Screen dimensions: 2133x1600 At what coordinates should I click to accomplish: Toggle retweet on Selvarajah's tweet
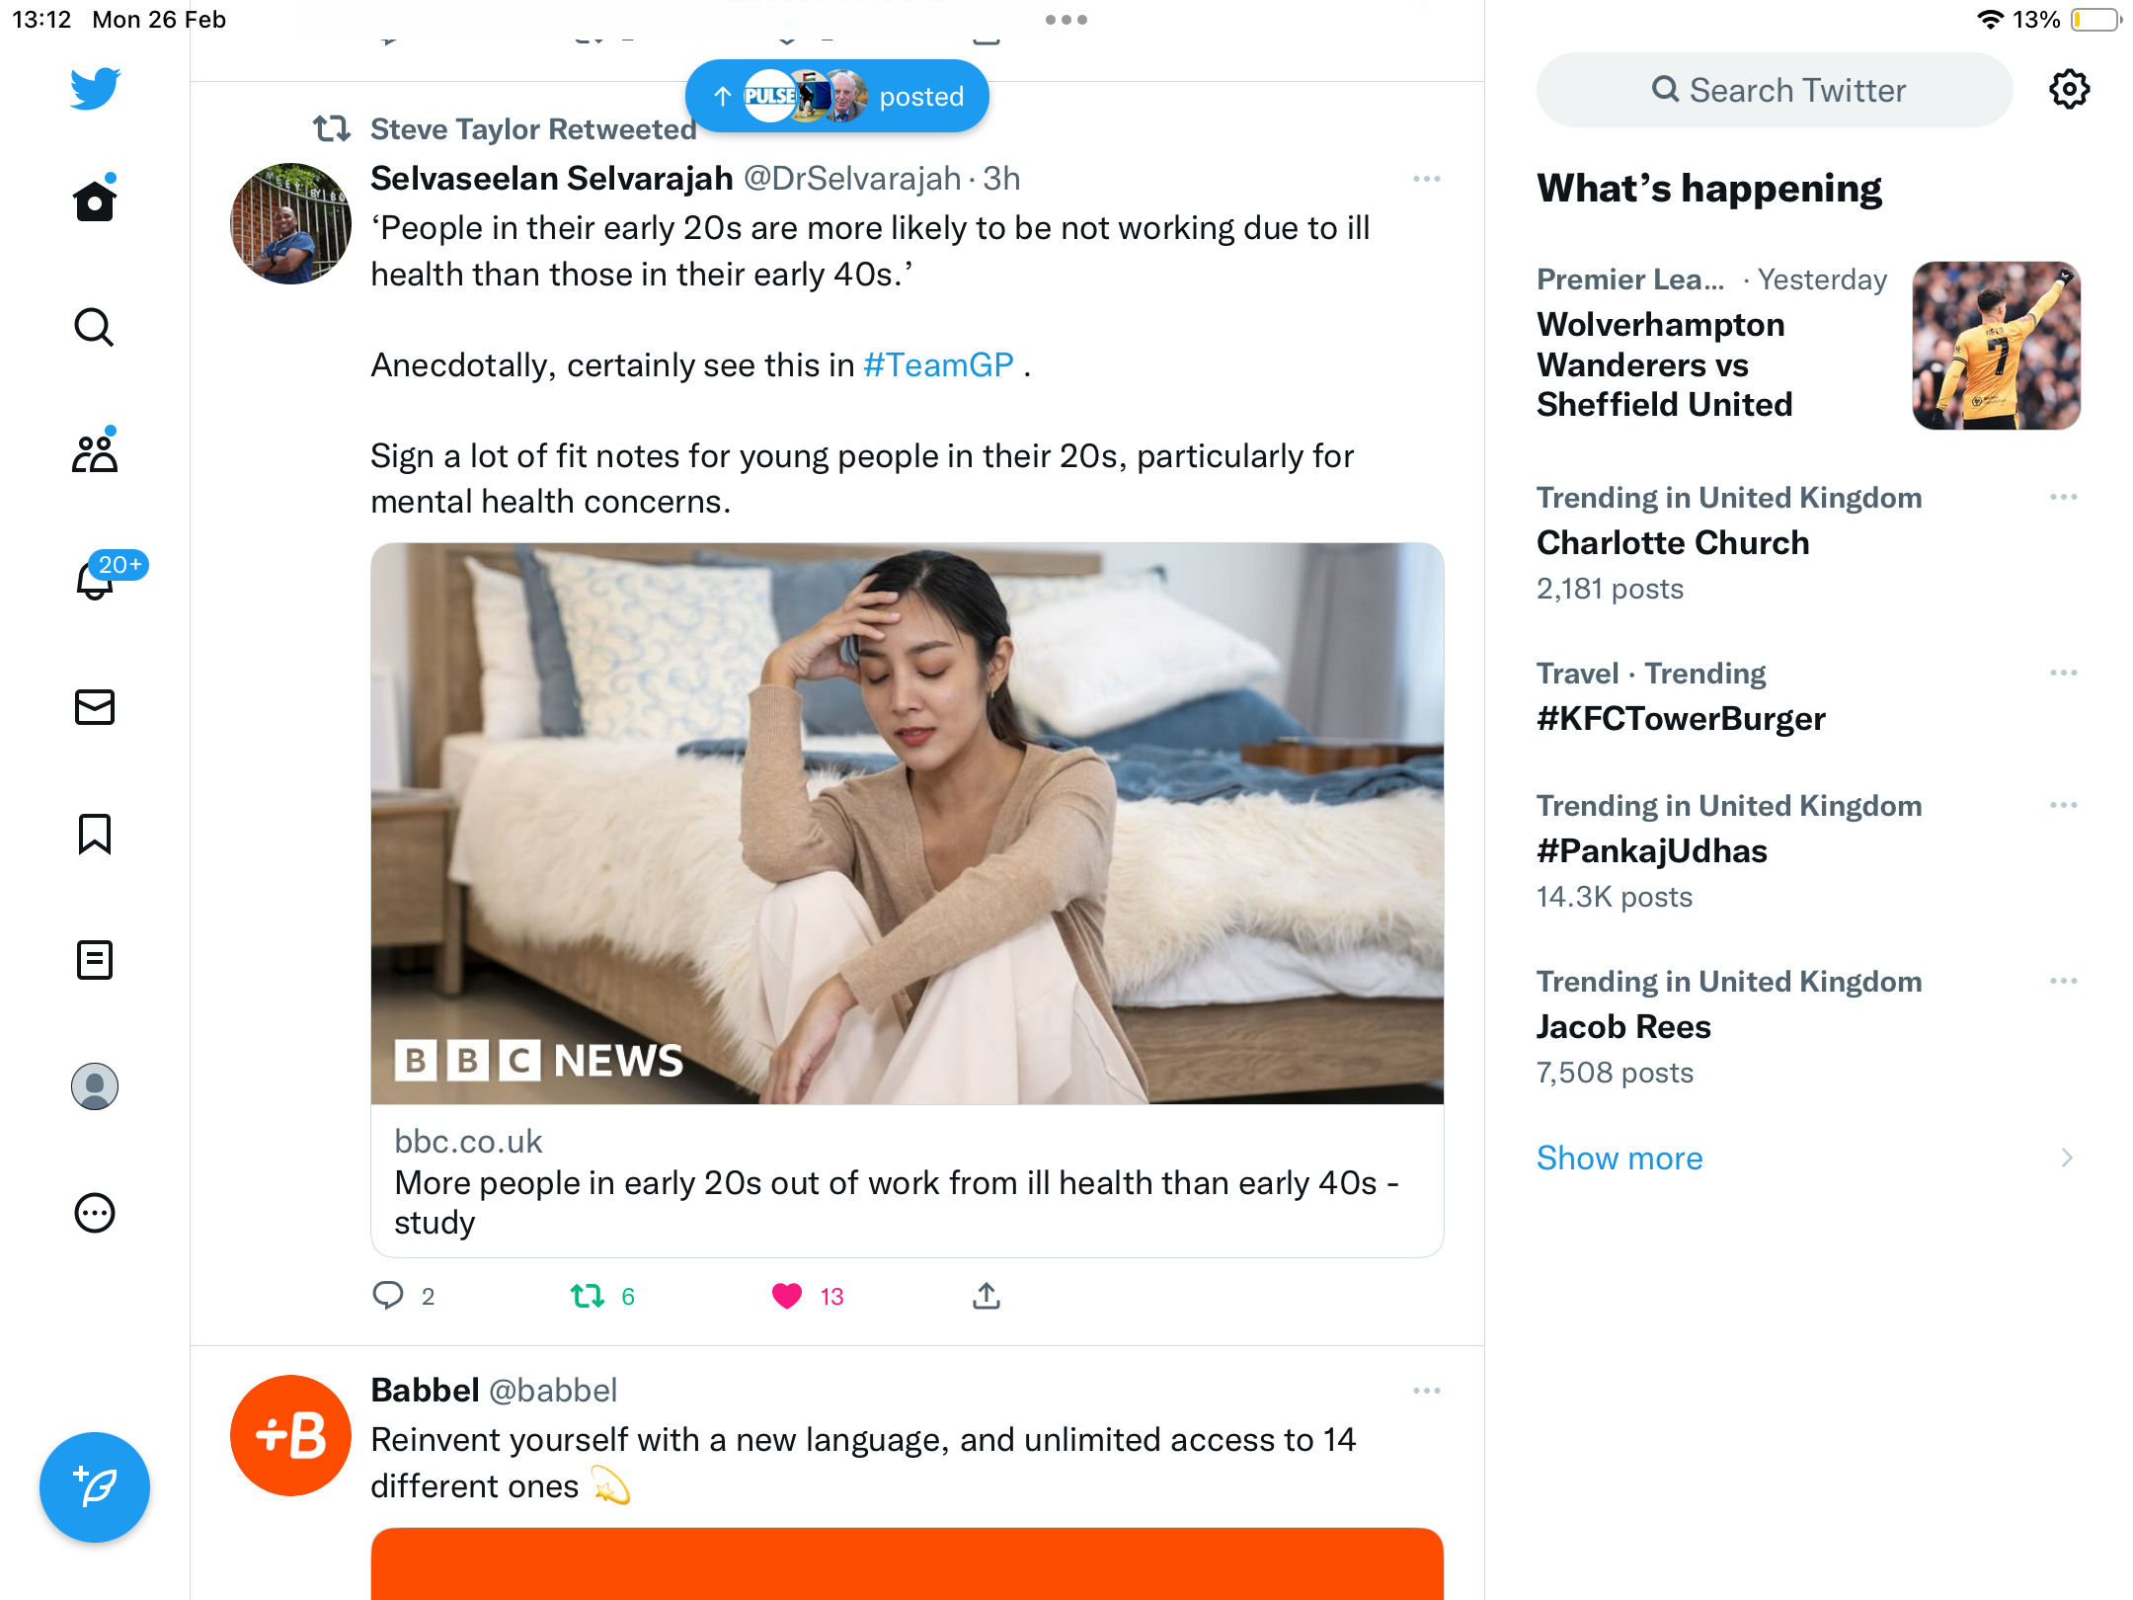[588, 1296]
